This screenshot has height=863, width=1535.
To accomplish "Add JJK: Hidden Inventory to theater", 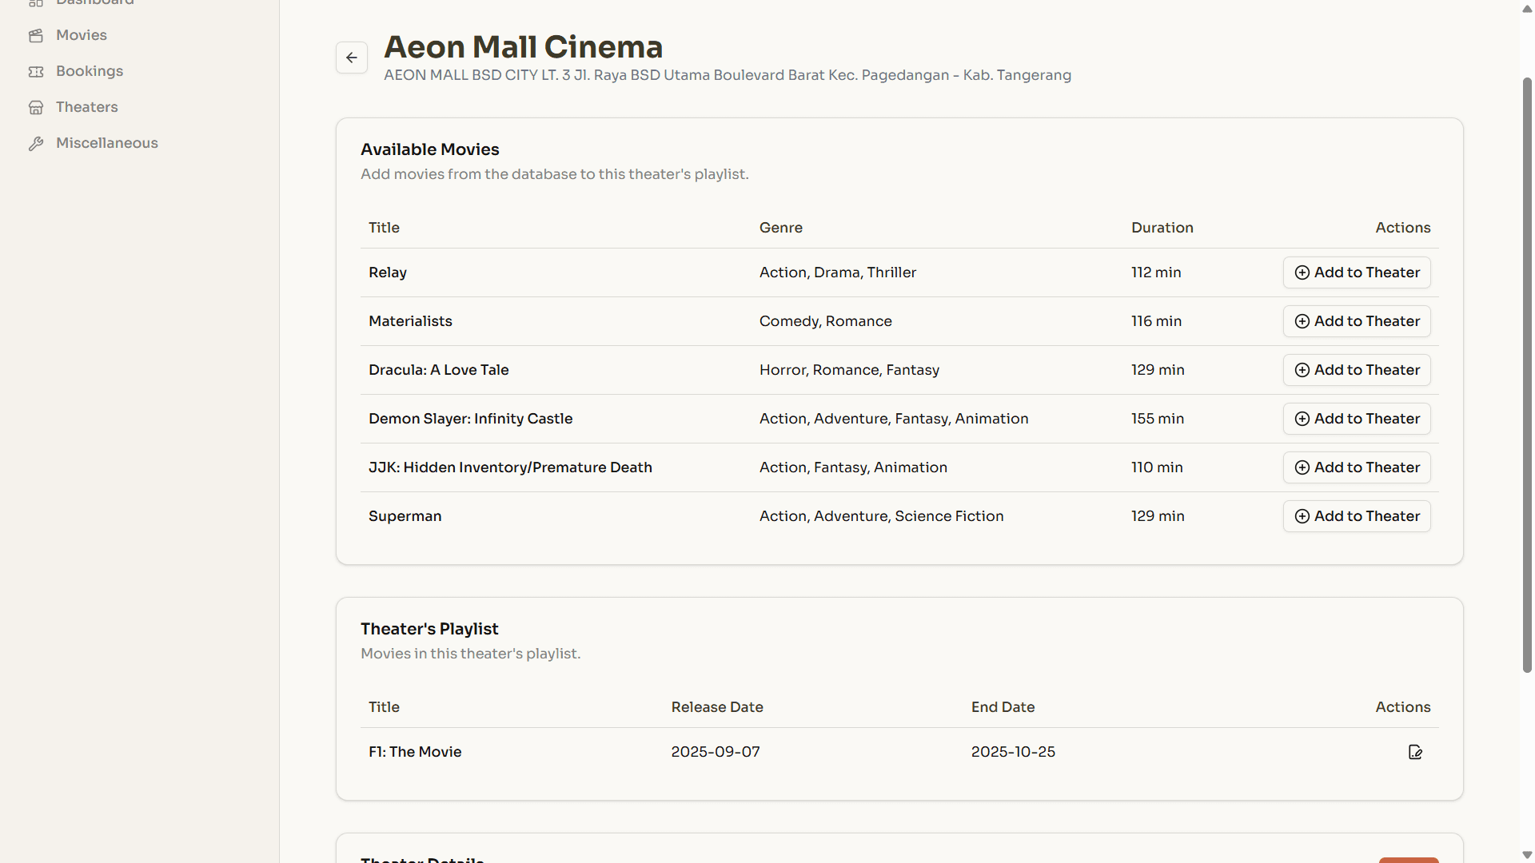I will pos(1357,467).
